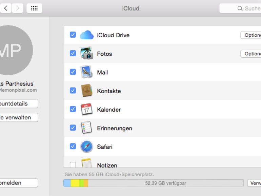Click the blue storage bar segment

coord(67,183)
